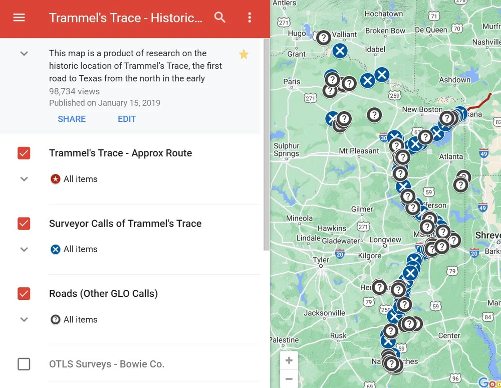Open the three-dot options menu
The width and height of the screenshot is (501, 388).
[x=249, y=18]
